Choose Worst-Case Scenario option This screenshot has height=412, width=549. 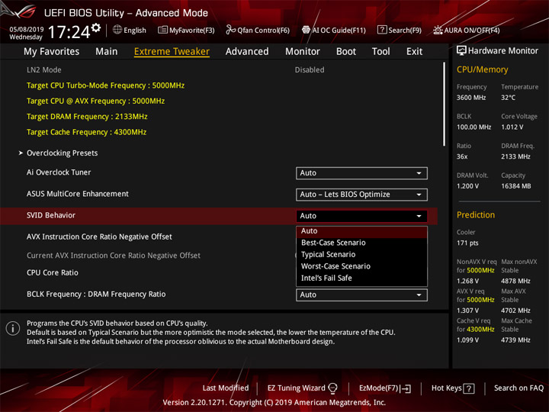[361, 266]
